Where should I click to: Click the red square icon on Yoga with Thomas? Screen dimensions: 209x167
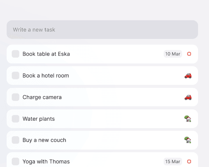189,162
